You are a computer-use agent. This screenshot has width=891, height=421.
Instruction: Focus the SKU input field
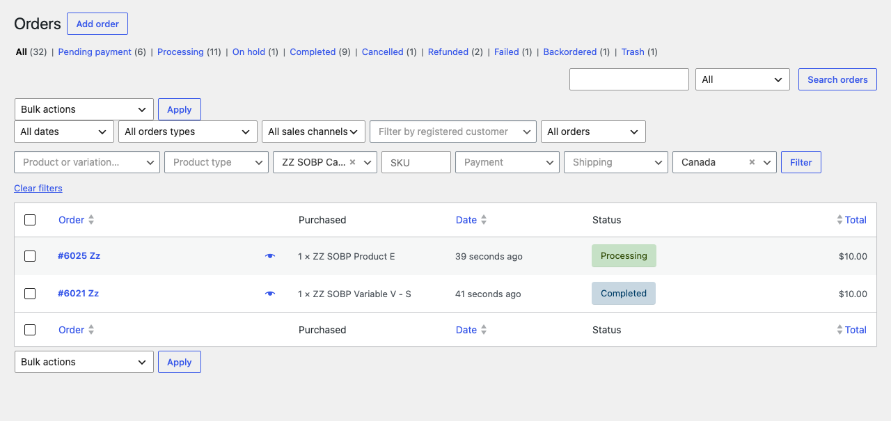(416, 162)
